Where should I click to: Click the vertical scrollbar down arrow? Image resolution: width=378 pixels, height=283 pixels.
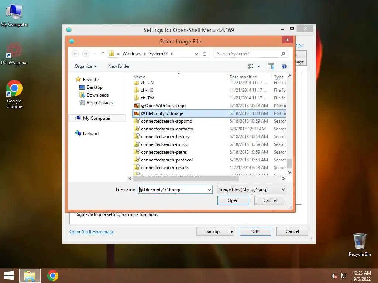[x=289, y=172]
